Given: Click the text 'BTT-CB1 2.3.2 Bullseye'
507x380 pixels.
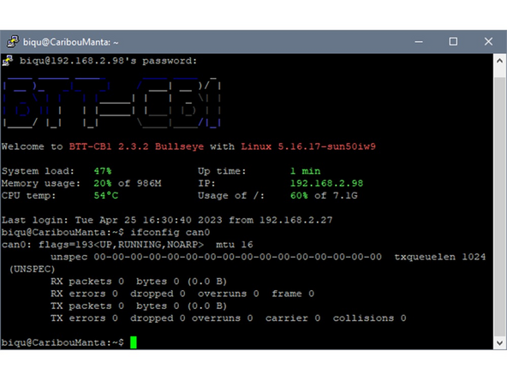Looking at the screenshot, I should [x=136, y=146].
